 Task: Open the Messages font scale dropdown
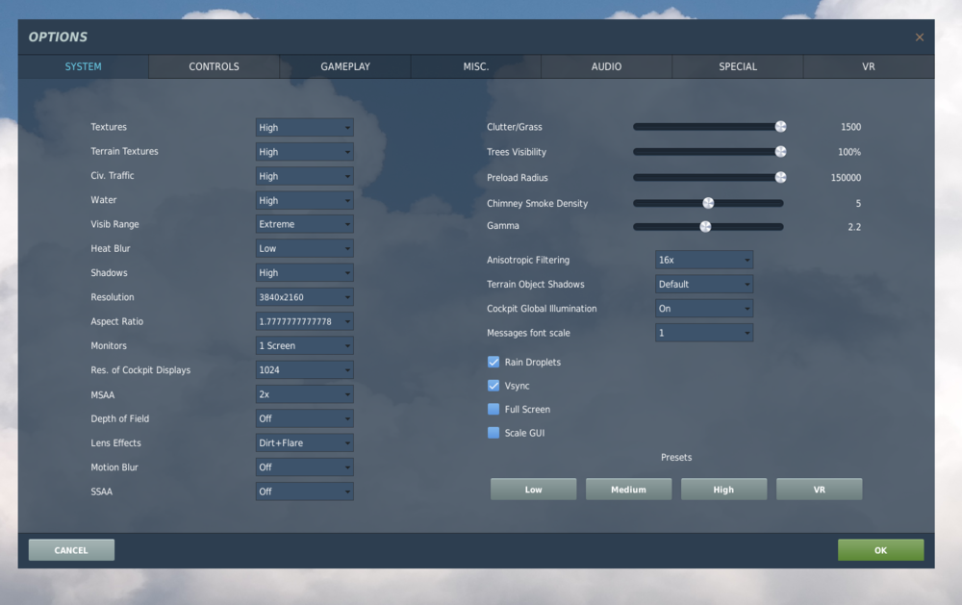pos(704,333)
